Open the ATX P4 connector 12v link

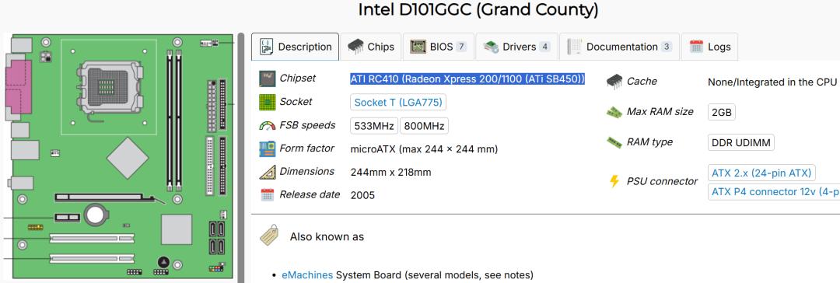pos(774,192)
